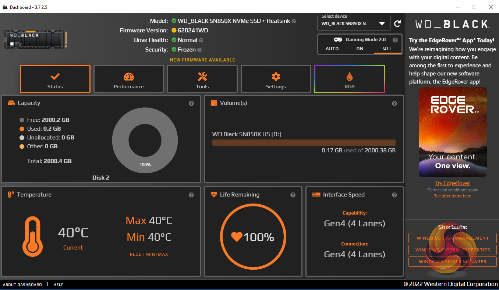This screenshot has width=499, height=290.
Task: Click the Capability Gen4 (4 Lanes) value
Action: point(355,223)
